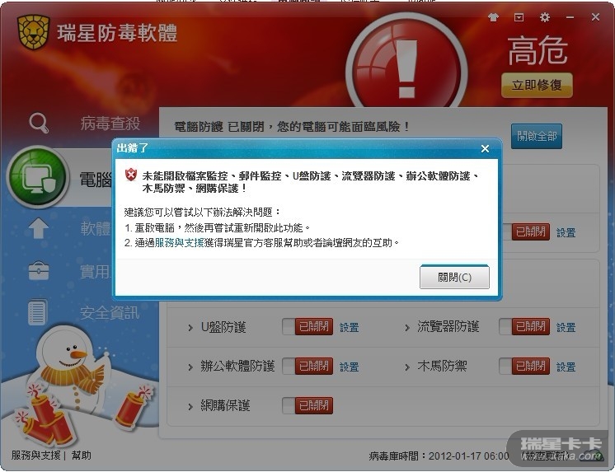Open the 病毒查殺 tab

coord(110,123)
